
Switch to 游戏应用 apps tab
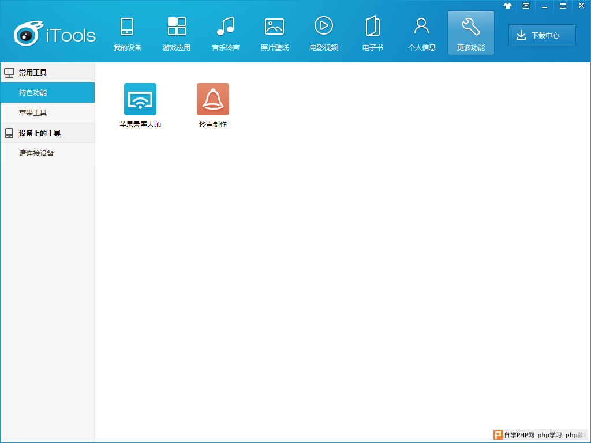[x=177, y=34]
